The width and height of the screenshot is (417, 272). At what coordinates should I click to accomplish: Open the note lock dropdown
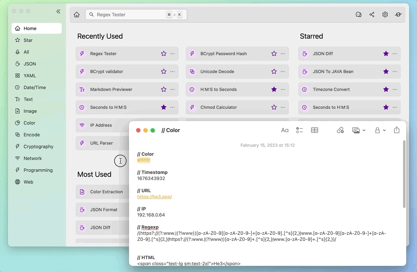pos(380,130)
